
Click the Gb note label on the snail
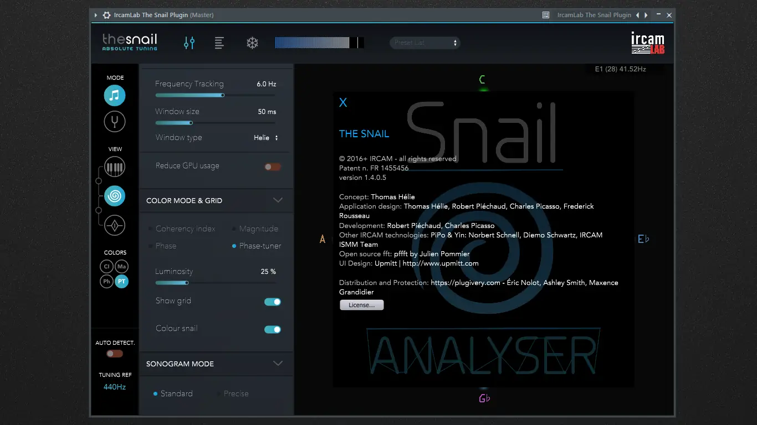click(x=484, y=398)
